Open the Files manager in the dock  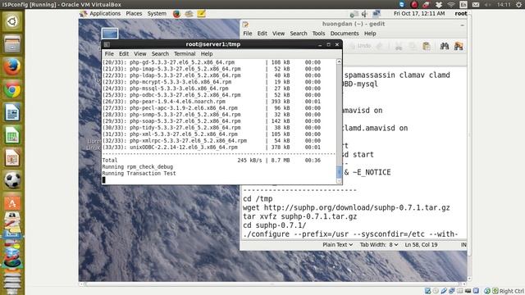12,43
